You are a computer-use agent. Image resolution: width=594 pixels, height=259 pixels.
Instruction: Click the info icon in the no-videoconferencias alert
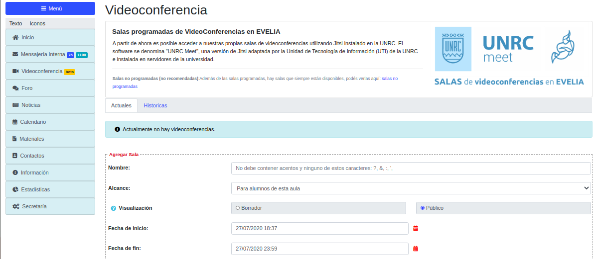(x=118, y=129)
